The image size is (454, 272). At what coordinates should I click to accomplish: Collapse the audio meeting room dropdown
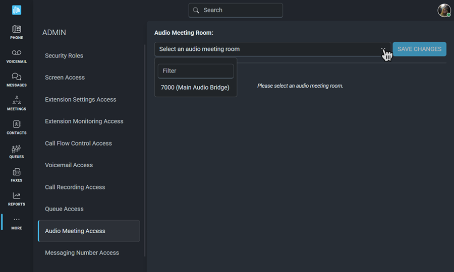coord(383,49)
